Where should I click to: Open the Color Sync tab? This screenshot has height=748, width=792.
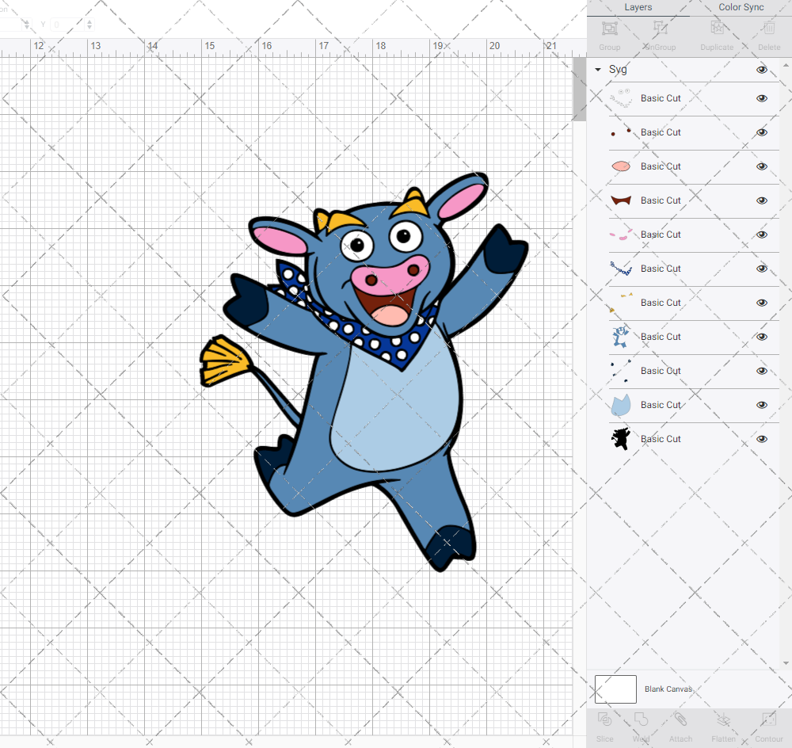tap(741, 8)
